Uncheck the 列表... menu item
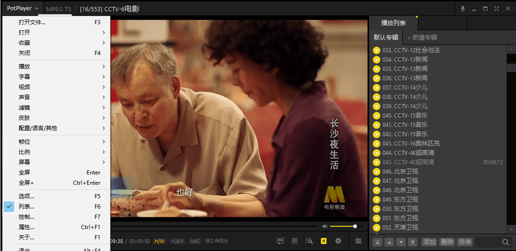This screenshot has height=251, width=516. pyautogui.click(x=26, y=207)
